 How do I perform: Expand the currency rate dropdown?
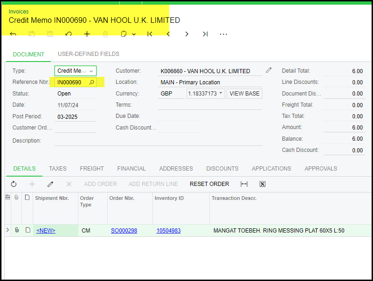(221, 93)
